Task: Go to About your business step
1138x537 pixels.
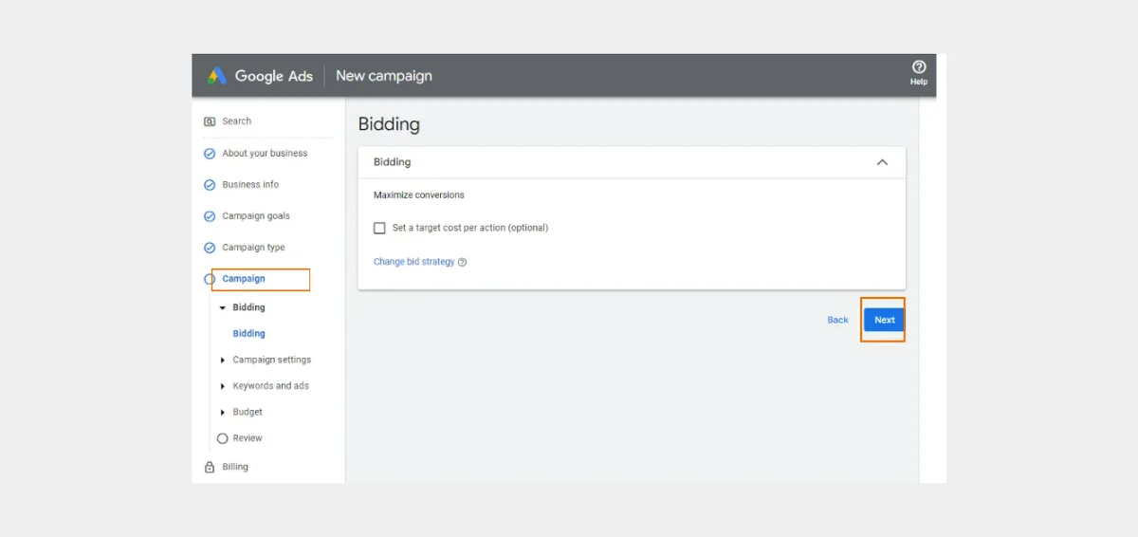Action: [265, 154]
